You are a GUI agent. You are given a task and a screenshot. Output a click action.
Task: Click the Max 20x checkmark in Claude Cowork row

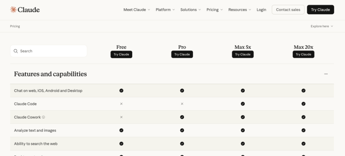[x=303, y=117]
